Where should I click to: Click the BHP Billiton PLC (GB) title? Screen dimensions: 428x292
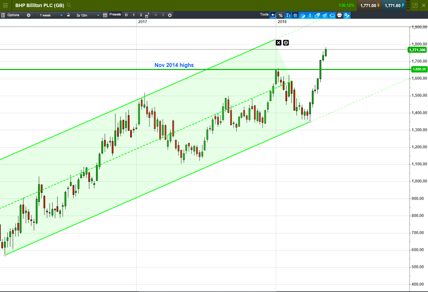click(39, 5)
